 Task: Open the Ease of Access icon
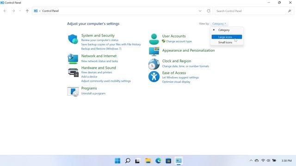154,77
